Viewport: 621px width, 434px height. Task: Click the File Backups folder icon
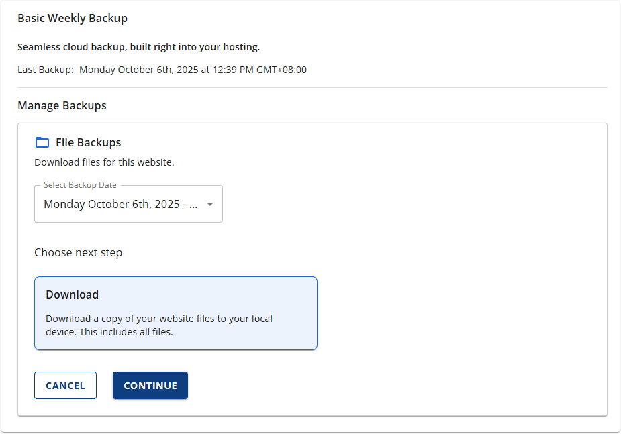point(42,142)
